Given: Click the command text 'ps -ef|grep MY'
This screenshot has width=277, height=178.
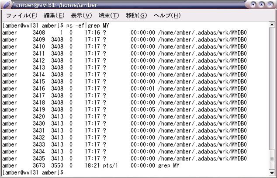Looking at the screenshot, I should (88, 26).
